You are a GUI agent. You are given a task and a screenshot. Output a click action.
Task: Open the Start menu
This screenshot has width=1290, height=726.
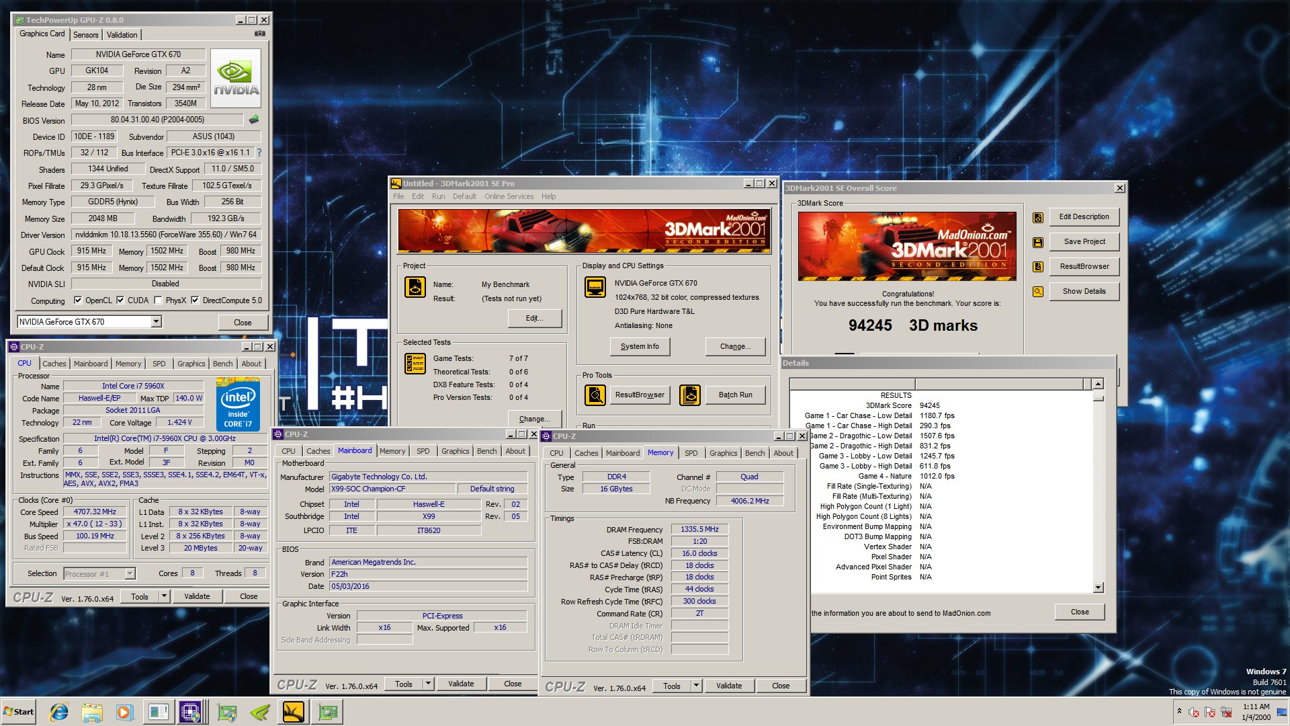click(x=19, y=712)
